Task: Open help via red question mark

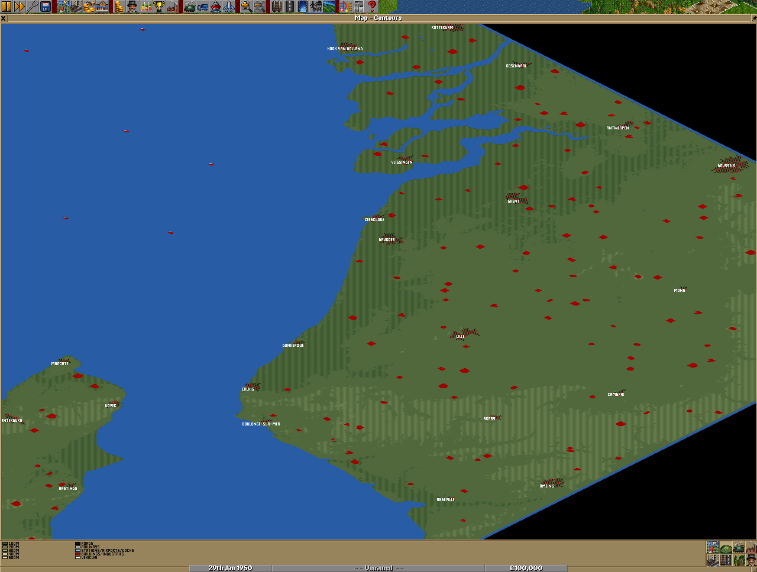Action: pos(372,7)
